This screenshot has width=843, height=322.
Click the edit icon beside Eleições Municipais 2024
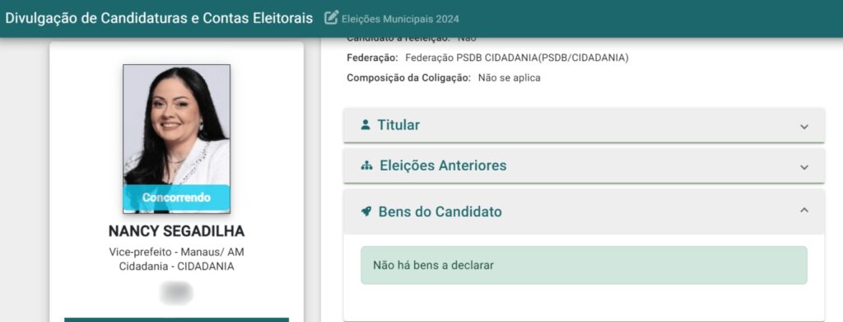coord(331,18)
